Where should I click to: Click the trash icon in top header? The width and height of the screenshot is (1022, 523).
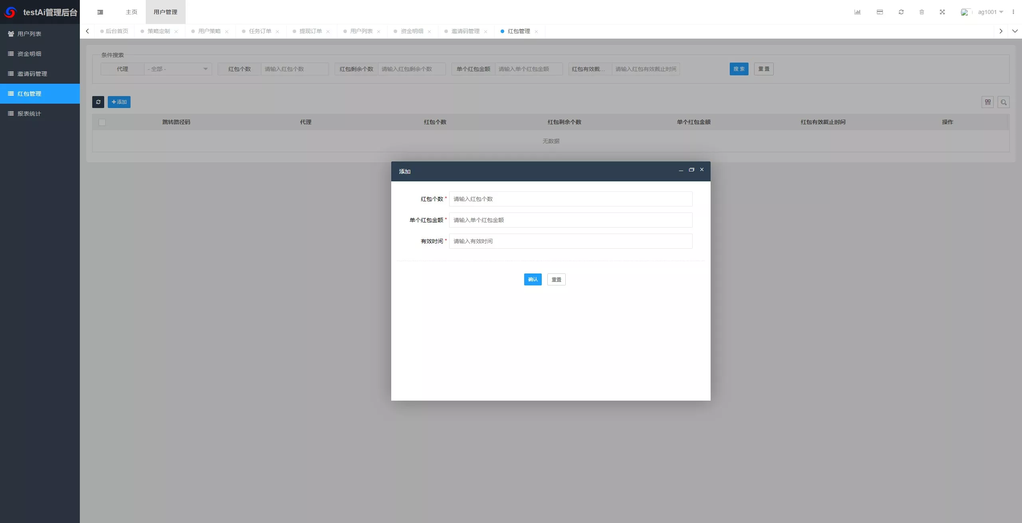pyautogui.click(x=921, y=12)
